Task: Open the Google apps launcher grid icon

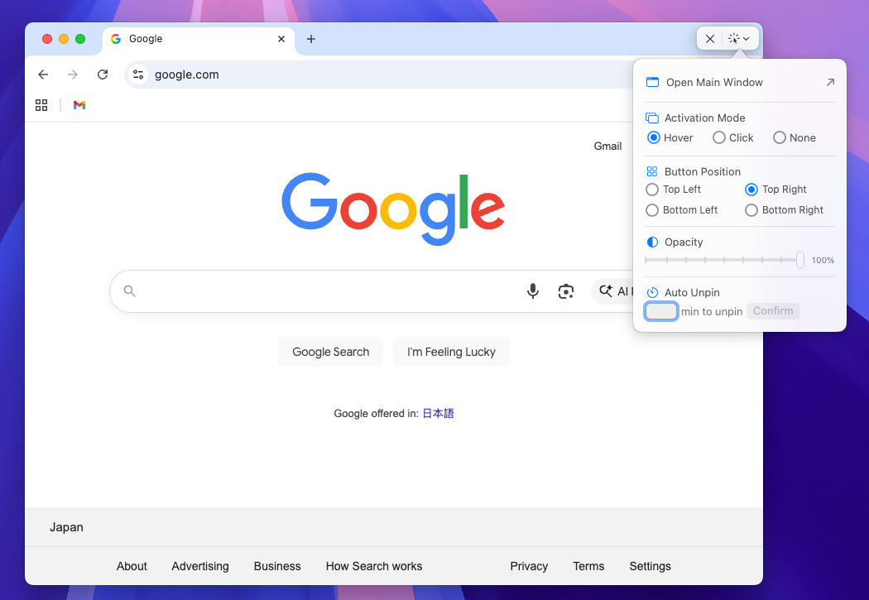Action: (x=41, y=105)
